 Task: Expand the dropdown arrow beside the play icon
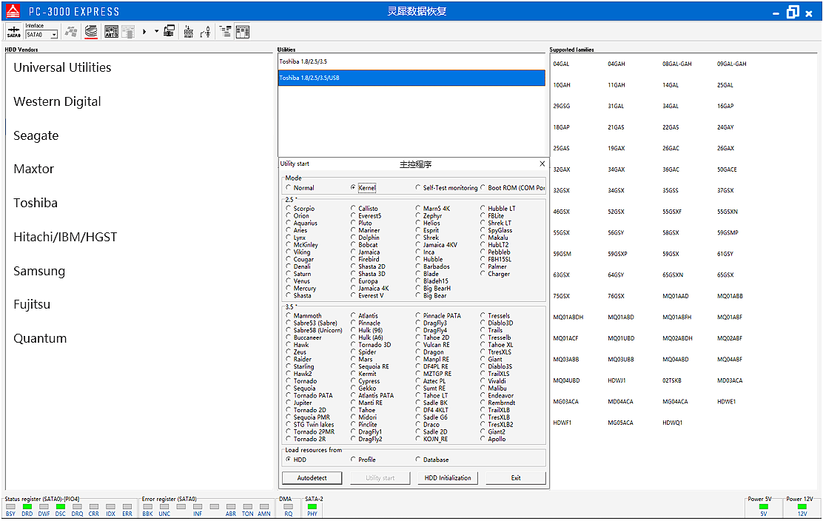156,32
